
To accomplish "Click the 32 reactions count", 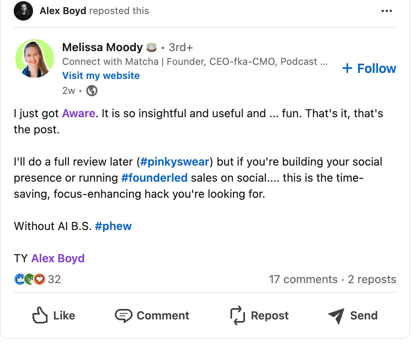I will pos(54,279).
